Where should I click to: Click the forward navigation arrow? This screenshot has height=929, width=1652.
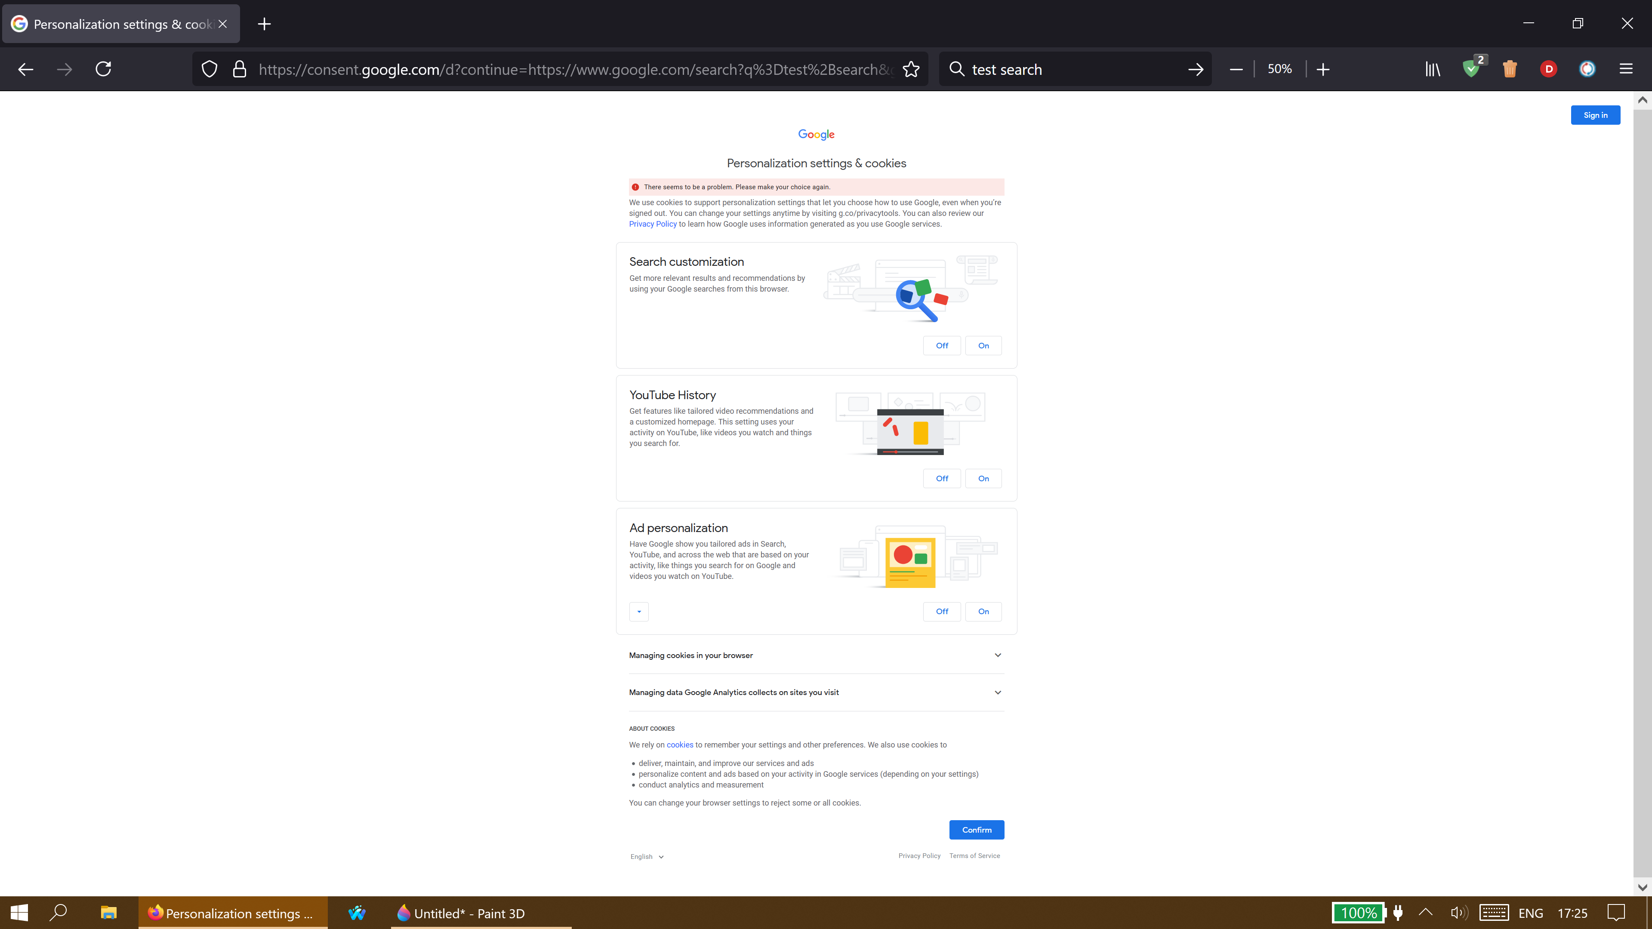pyautogui.click(x=64, y=69)
